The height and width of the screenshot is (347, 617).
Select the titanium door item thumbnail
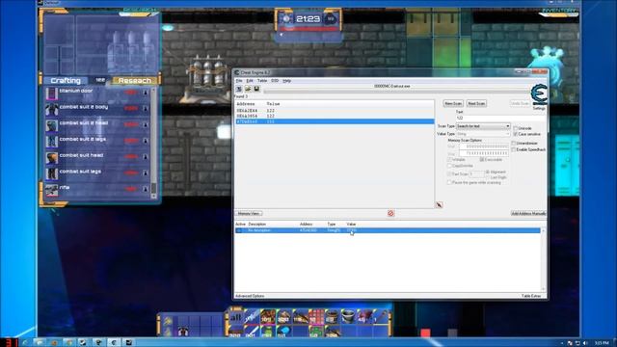click(x=51, y=93)
